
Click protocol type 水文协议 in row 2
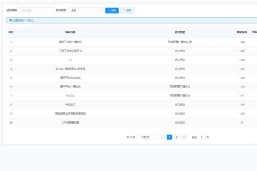(180, 51)
